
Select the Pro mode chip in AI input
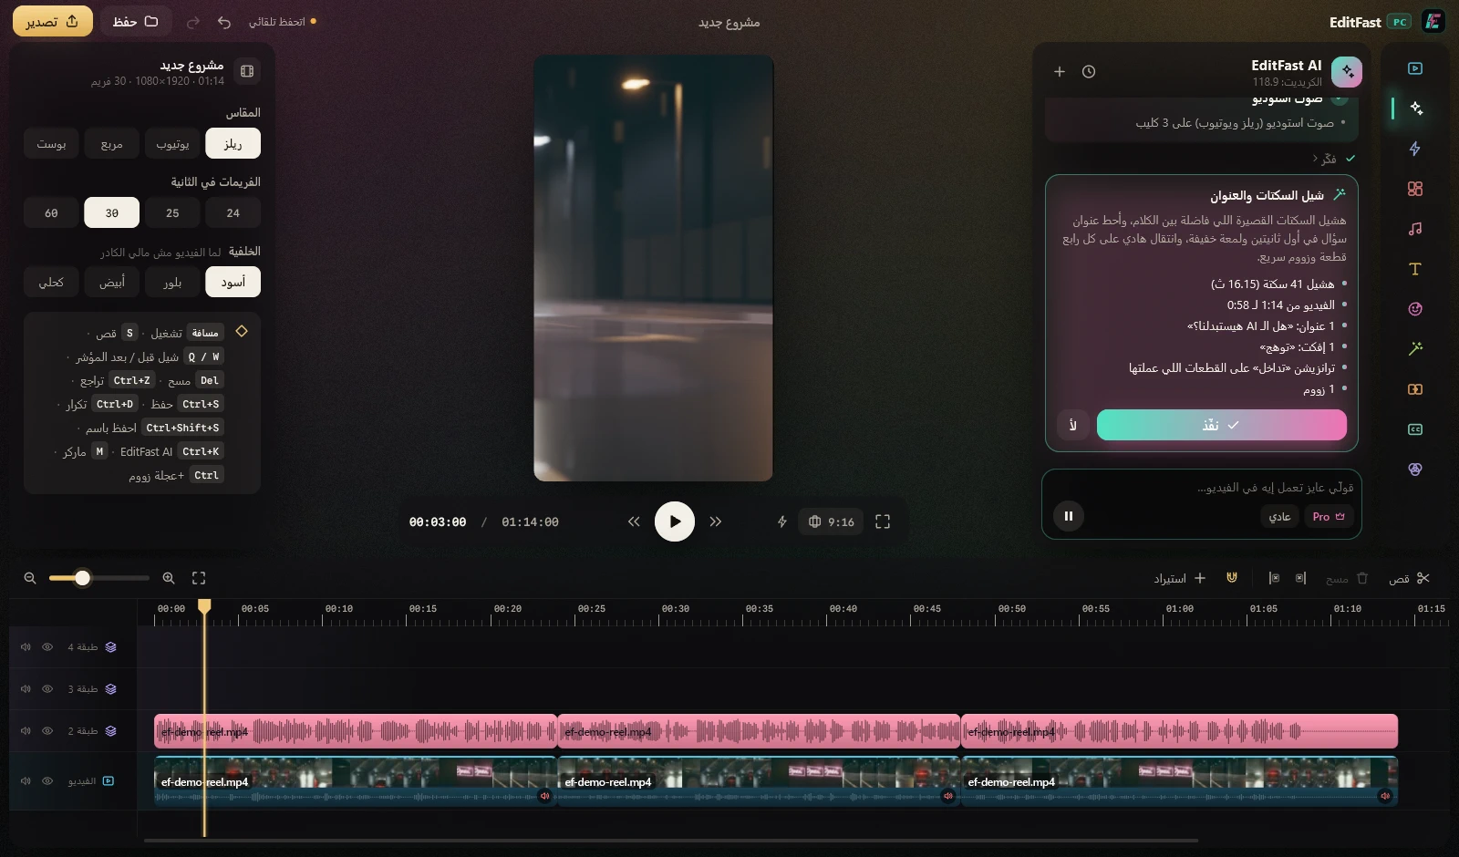1329,517
